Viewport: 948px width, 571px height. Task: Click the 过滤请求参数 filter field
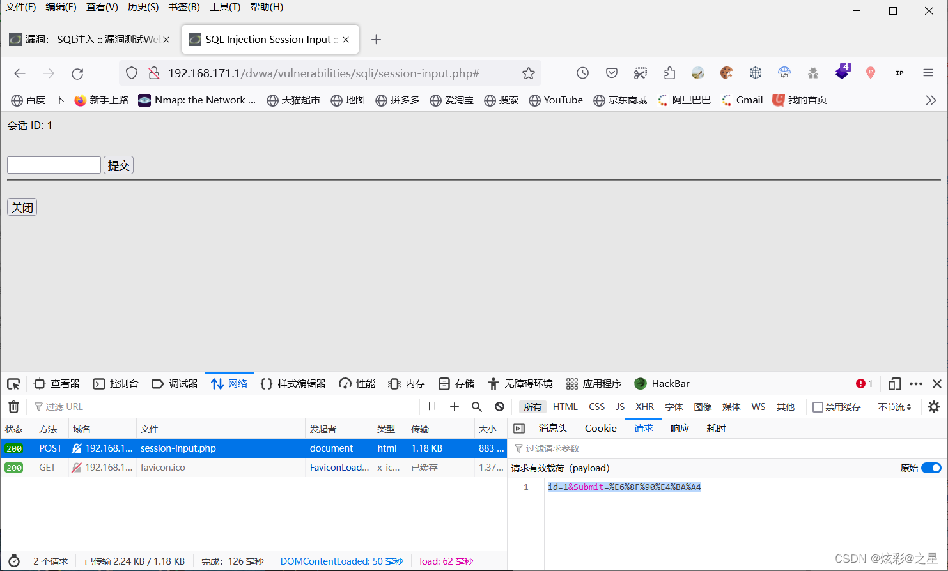coord(727,448)
